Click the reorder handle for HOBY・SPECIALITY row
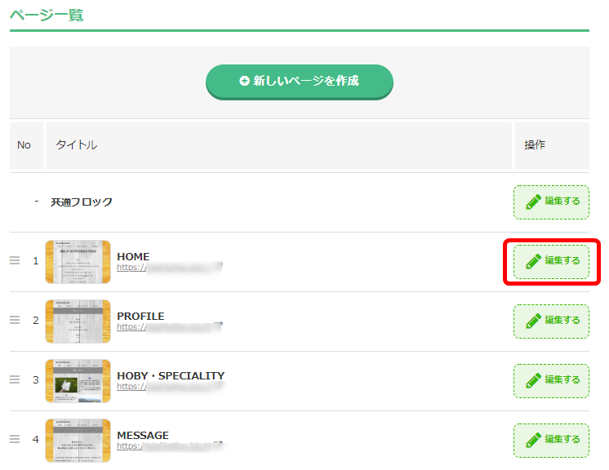 15,379
